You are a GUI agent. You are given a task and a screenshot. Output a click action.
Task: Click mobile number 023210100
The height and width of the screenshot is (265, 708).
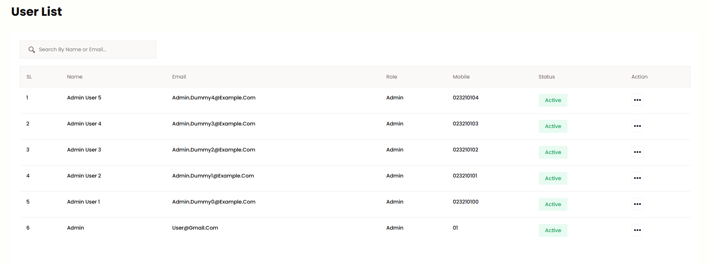click(465, 202)
